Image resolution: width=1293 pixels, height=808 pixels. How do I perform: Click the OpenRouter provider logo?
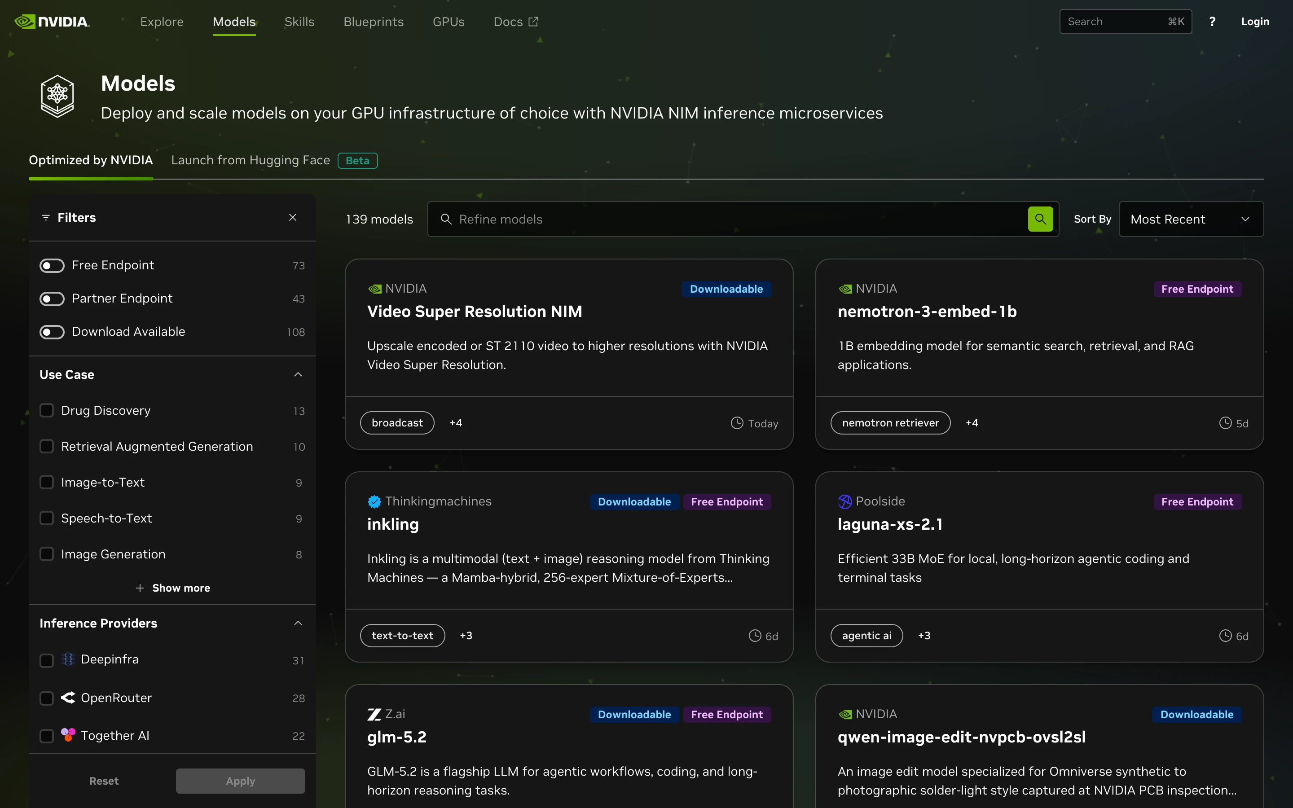pos(68,698)
